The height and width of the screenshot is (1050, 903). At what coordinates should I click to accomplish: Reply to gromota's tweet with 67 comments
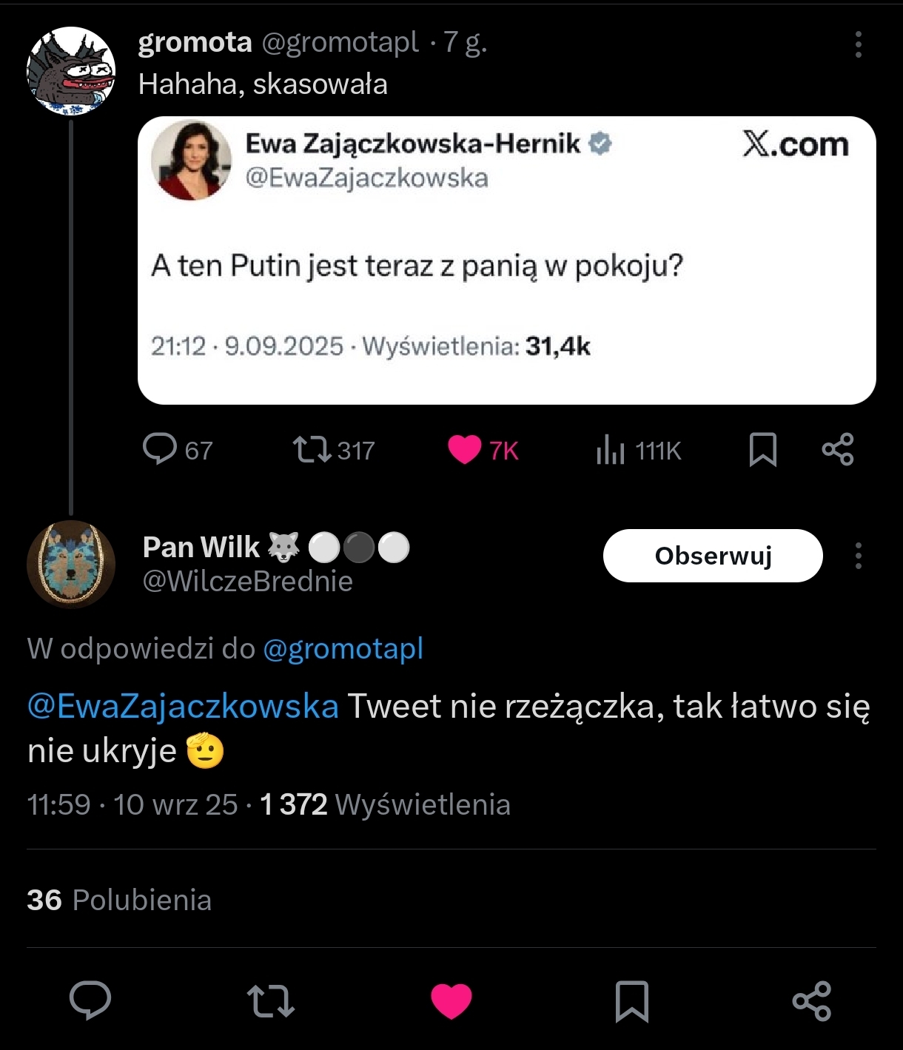coord(160,449)
